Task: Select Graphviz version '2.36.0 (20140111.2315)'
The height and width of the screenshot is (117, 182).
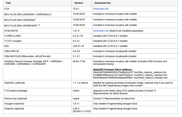Action: (82, 110)
